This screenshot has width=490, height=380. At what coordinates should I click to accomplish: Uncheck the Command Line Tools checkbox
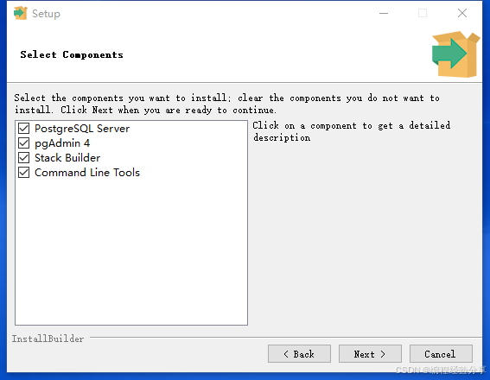click(23, 173)
